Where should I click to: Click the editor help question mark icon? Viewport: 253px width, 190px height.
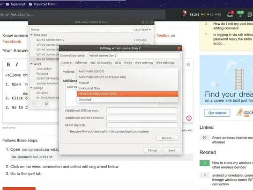188,64
